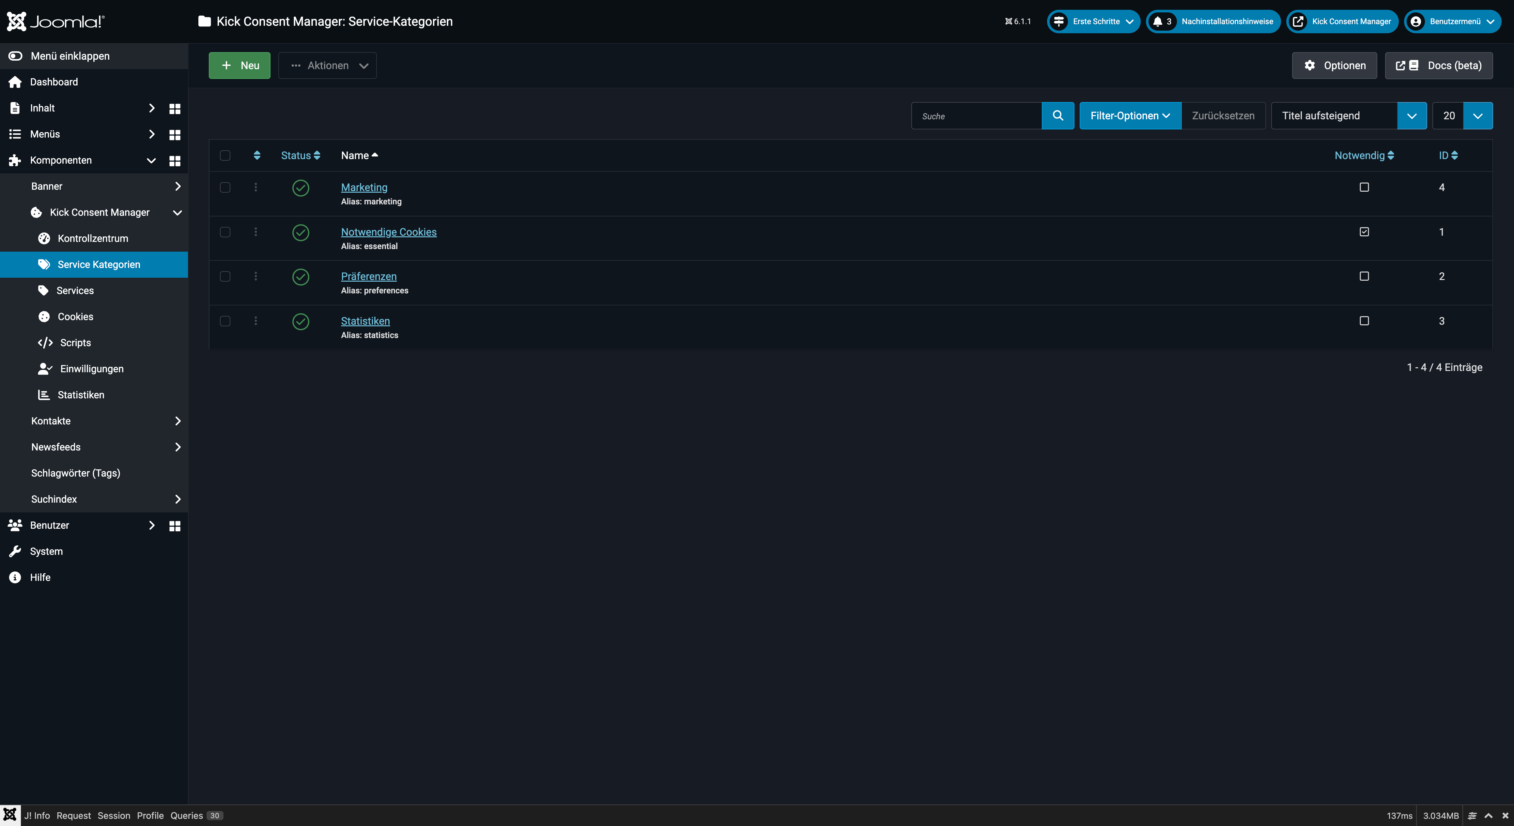Close the debug bar with X
This screenshot has width=1514, height=826.
point(1505,816)
